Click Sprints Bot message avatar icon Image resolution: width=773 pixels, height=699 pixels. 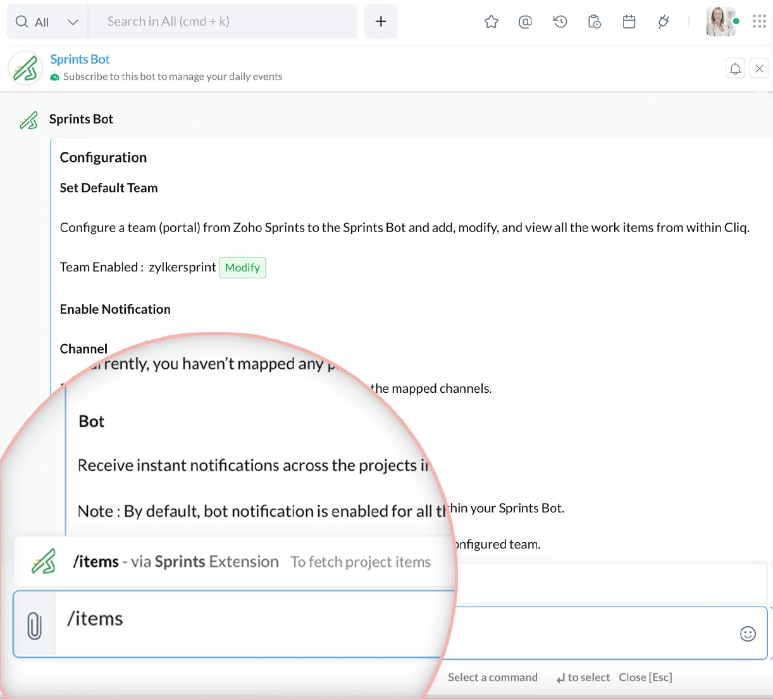(x=28, y=120)
